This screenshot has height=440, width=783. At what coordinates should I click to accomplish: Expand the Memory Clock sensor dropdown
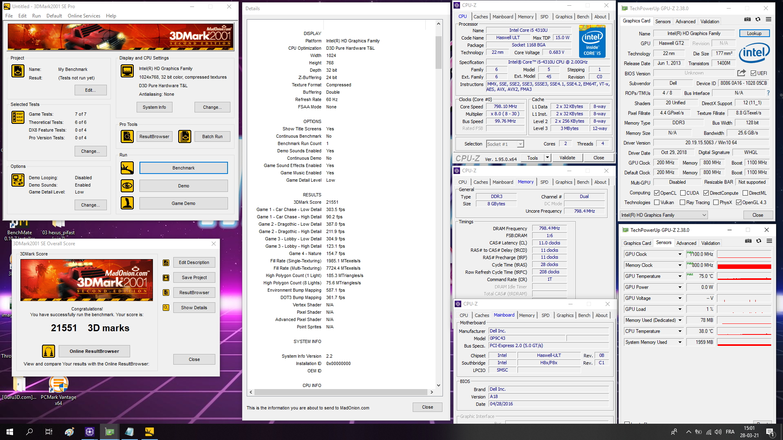coord(680,265)
